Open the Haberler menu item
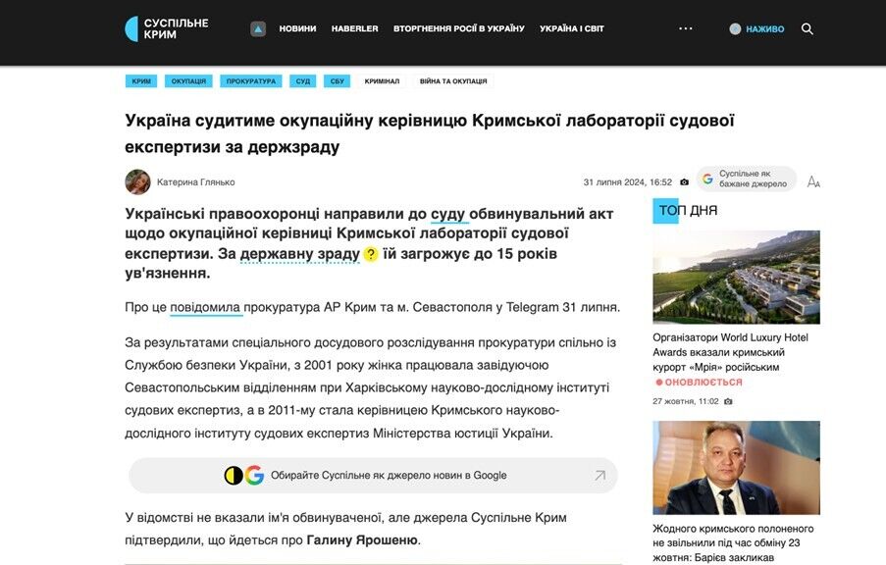This screenshot has width=886, height=565. tap(355, 28)
